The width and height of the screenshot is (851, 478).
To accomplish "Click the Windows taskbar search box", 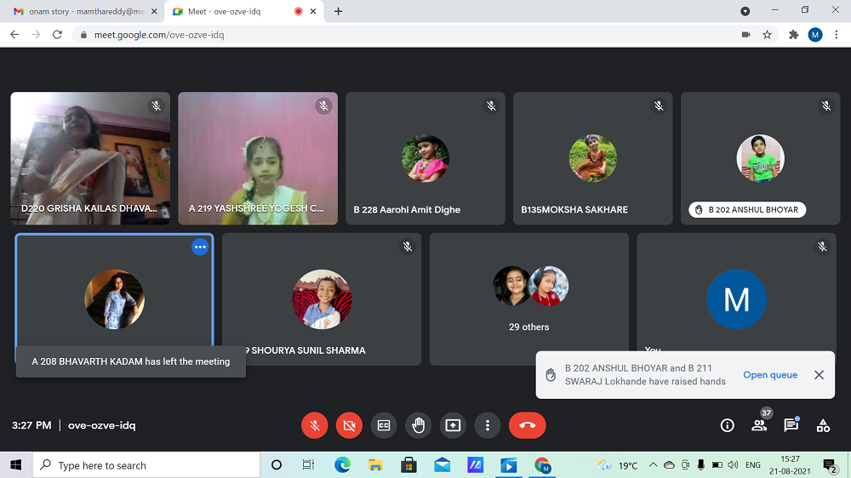I will coord(146,465).
